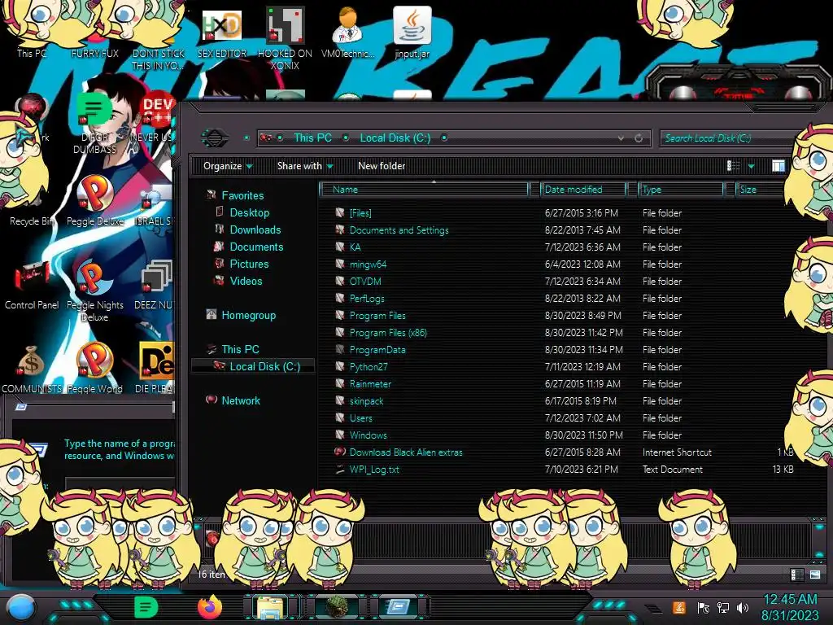Click This PC in the address breadcrumb
Screen dimensions: 833x625
coord(313,138)
